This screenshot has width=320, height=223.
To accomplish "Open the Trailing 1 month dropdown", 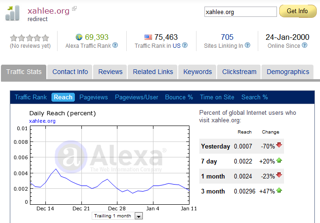I will [x=138, y=216].
